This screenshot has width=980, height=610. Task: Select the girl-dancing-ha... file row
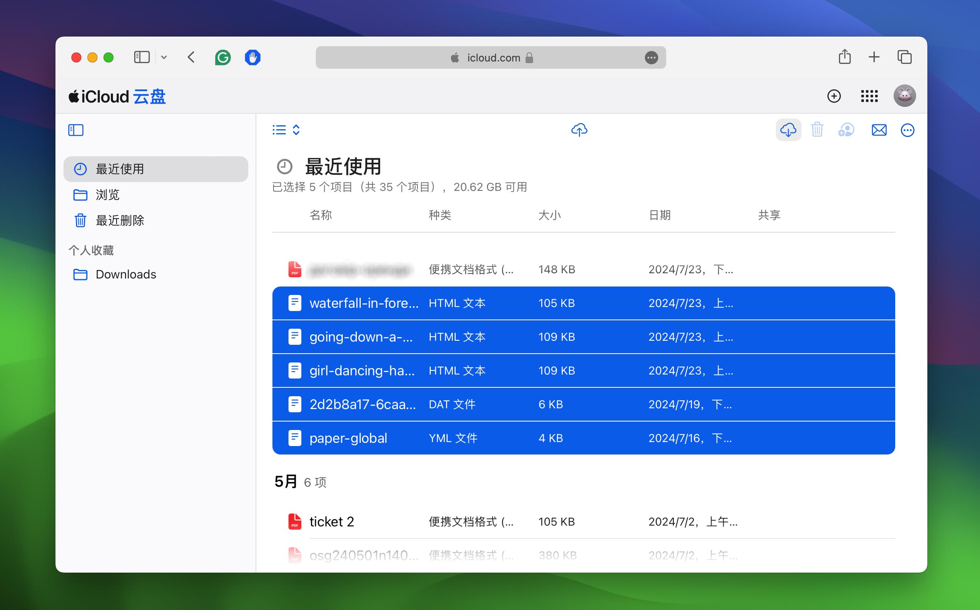pos(583,371)
